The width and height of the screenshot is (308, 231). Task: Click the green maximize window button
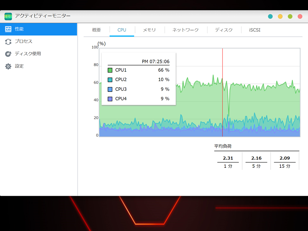pos(290,17)
